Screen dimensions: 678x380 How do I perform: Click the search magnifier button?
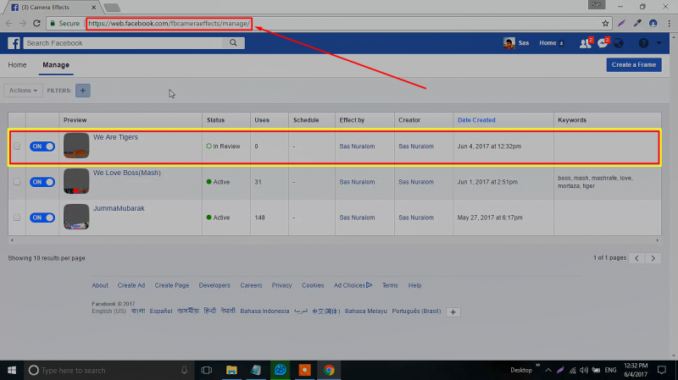[x=233, y=43]
